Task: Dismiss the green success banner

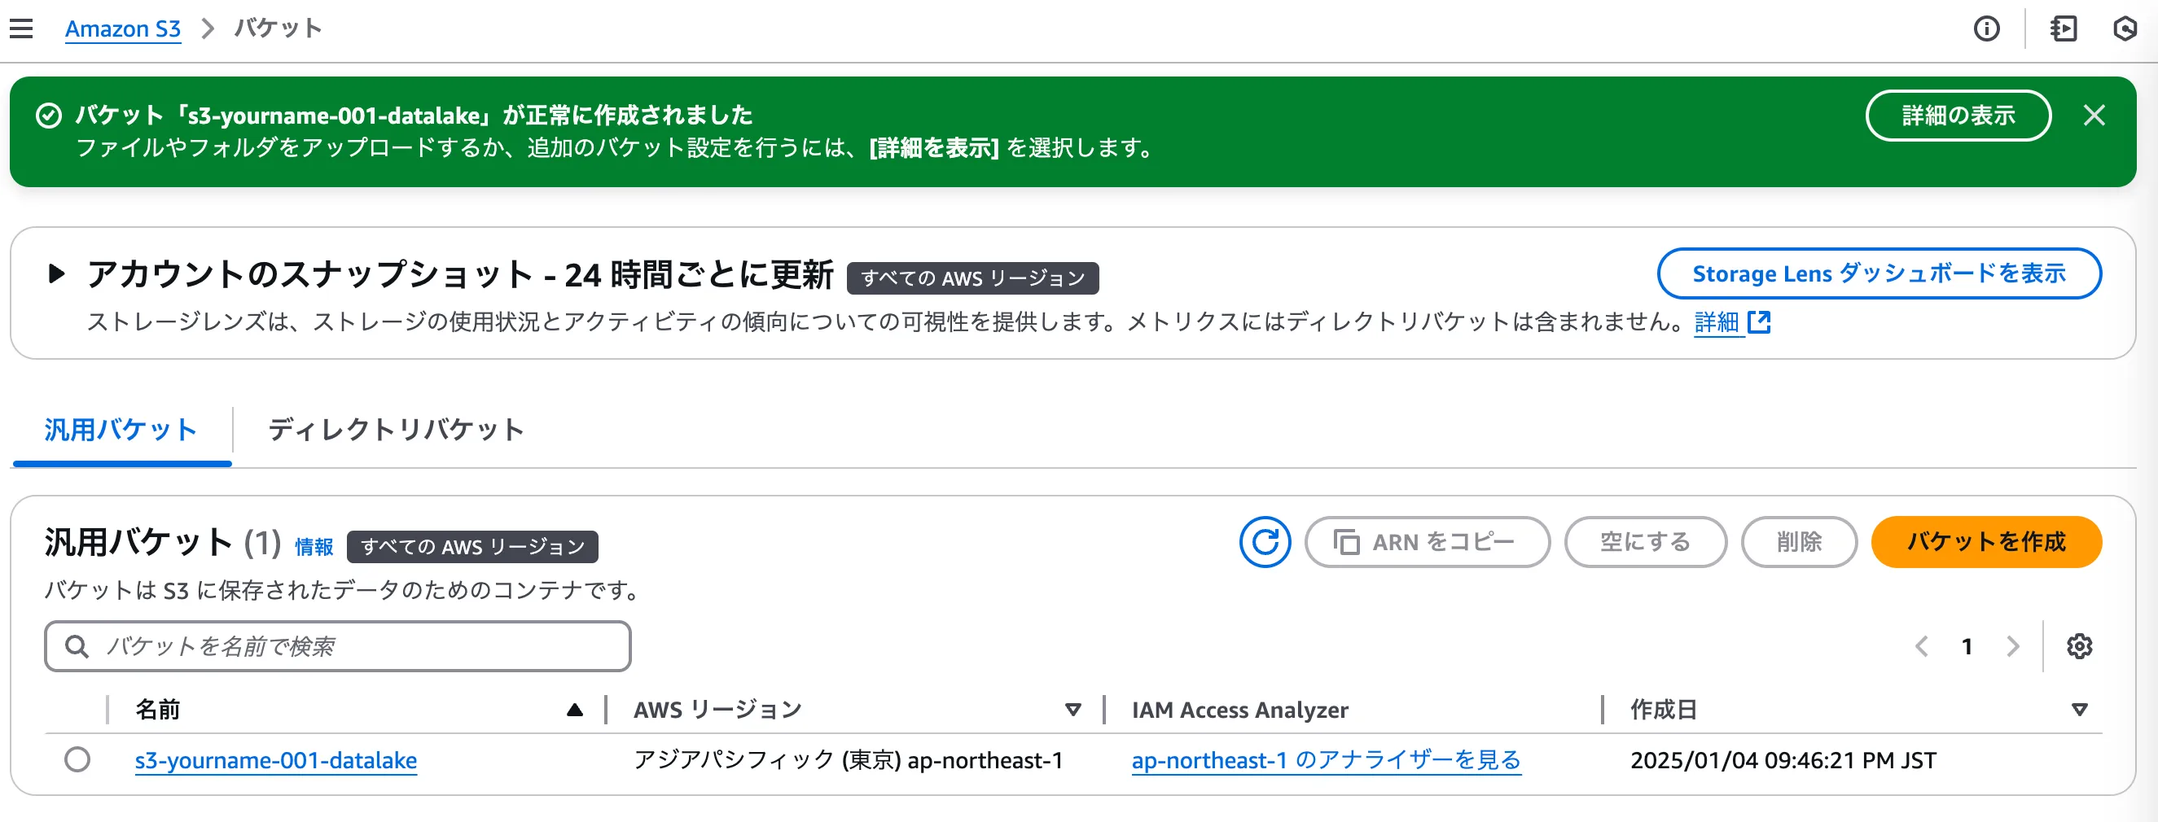Action: click(2094, 116)
